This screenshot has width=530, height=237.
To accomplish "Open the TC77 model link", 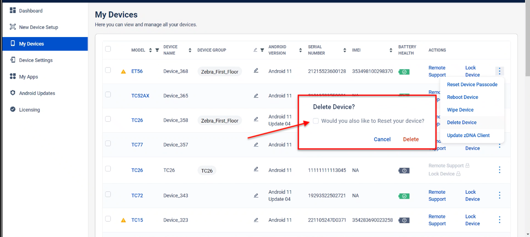I will tap(137, 145).
